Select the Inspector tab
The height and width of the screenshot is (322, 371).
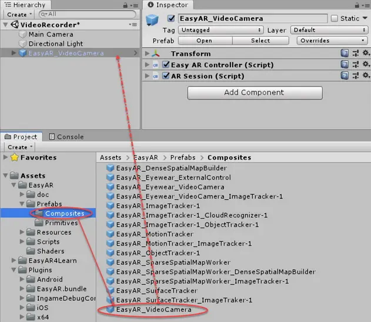tap(168, 5)
